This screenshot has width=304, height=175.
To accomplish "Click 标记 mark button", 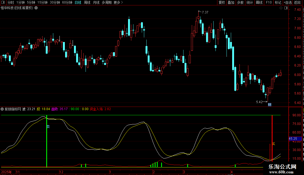I will click(278, 2).
